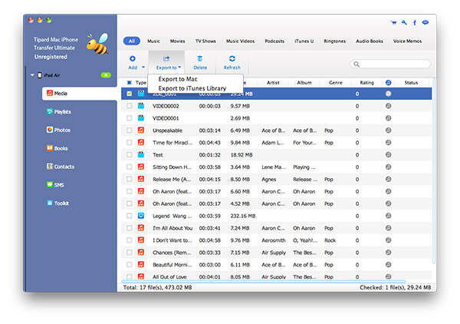Open the Add dropdown arrow
Viewport: 460px width, 324px height.
[143, 68]
